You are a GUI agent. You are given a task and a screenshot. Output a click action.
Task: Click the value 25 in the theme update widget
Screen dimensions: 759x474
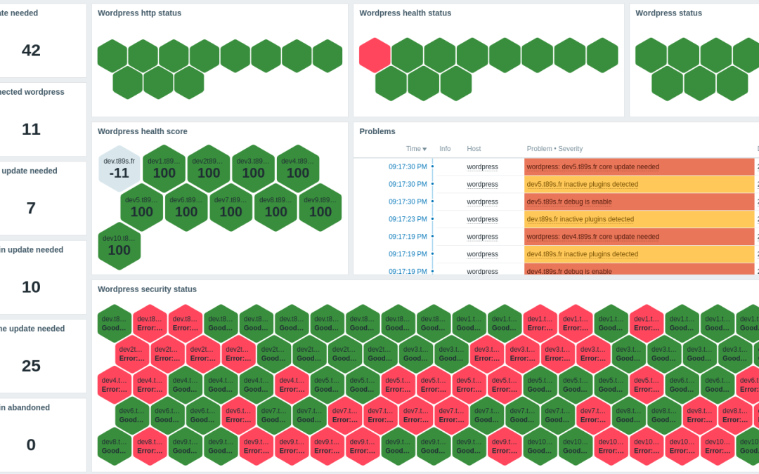(x=31, y=366)
